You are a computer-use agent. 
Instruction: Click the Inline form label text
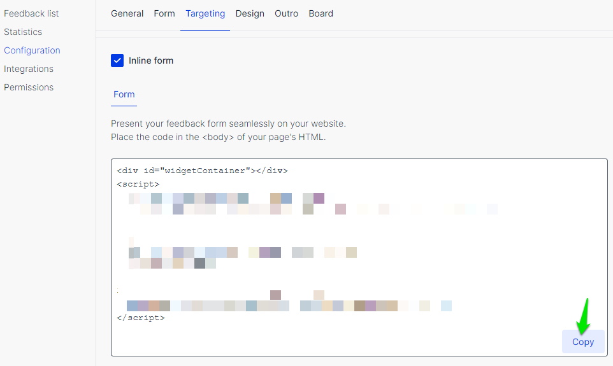click(151, 60)
